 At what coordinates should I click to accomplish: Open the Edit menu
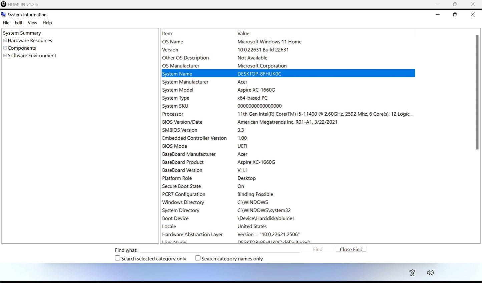[19, 23]
